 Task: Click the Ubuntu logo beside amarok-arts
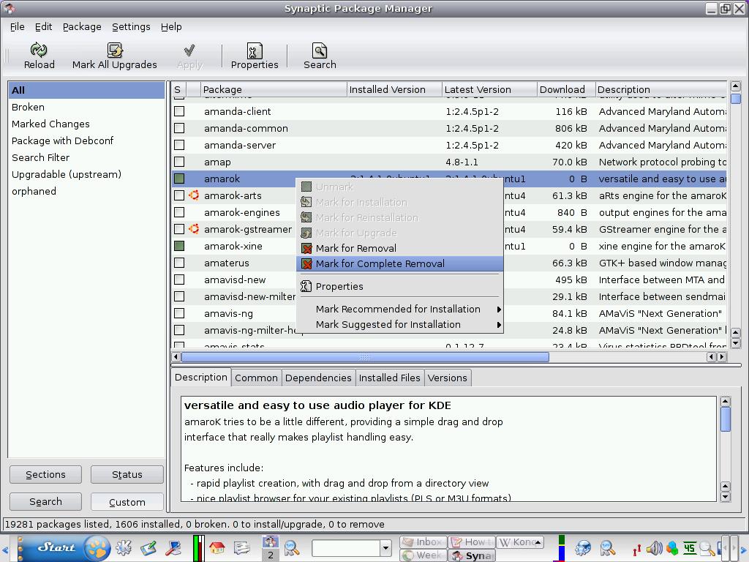coord(194,195)
